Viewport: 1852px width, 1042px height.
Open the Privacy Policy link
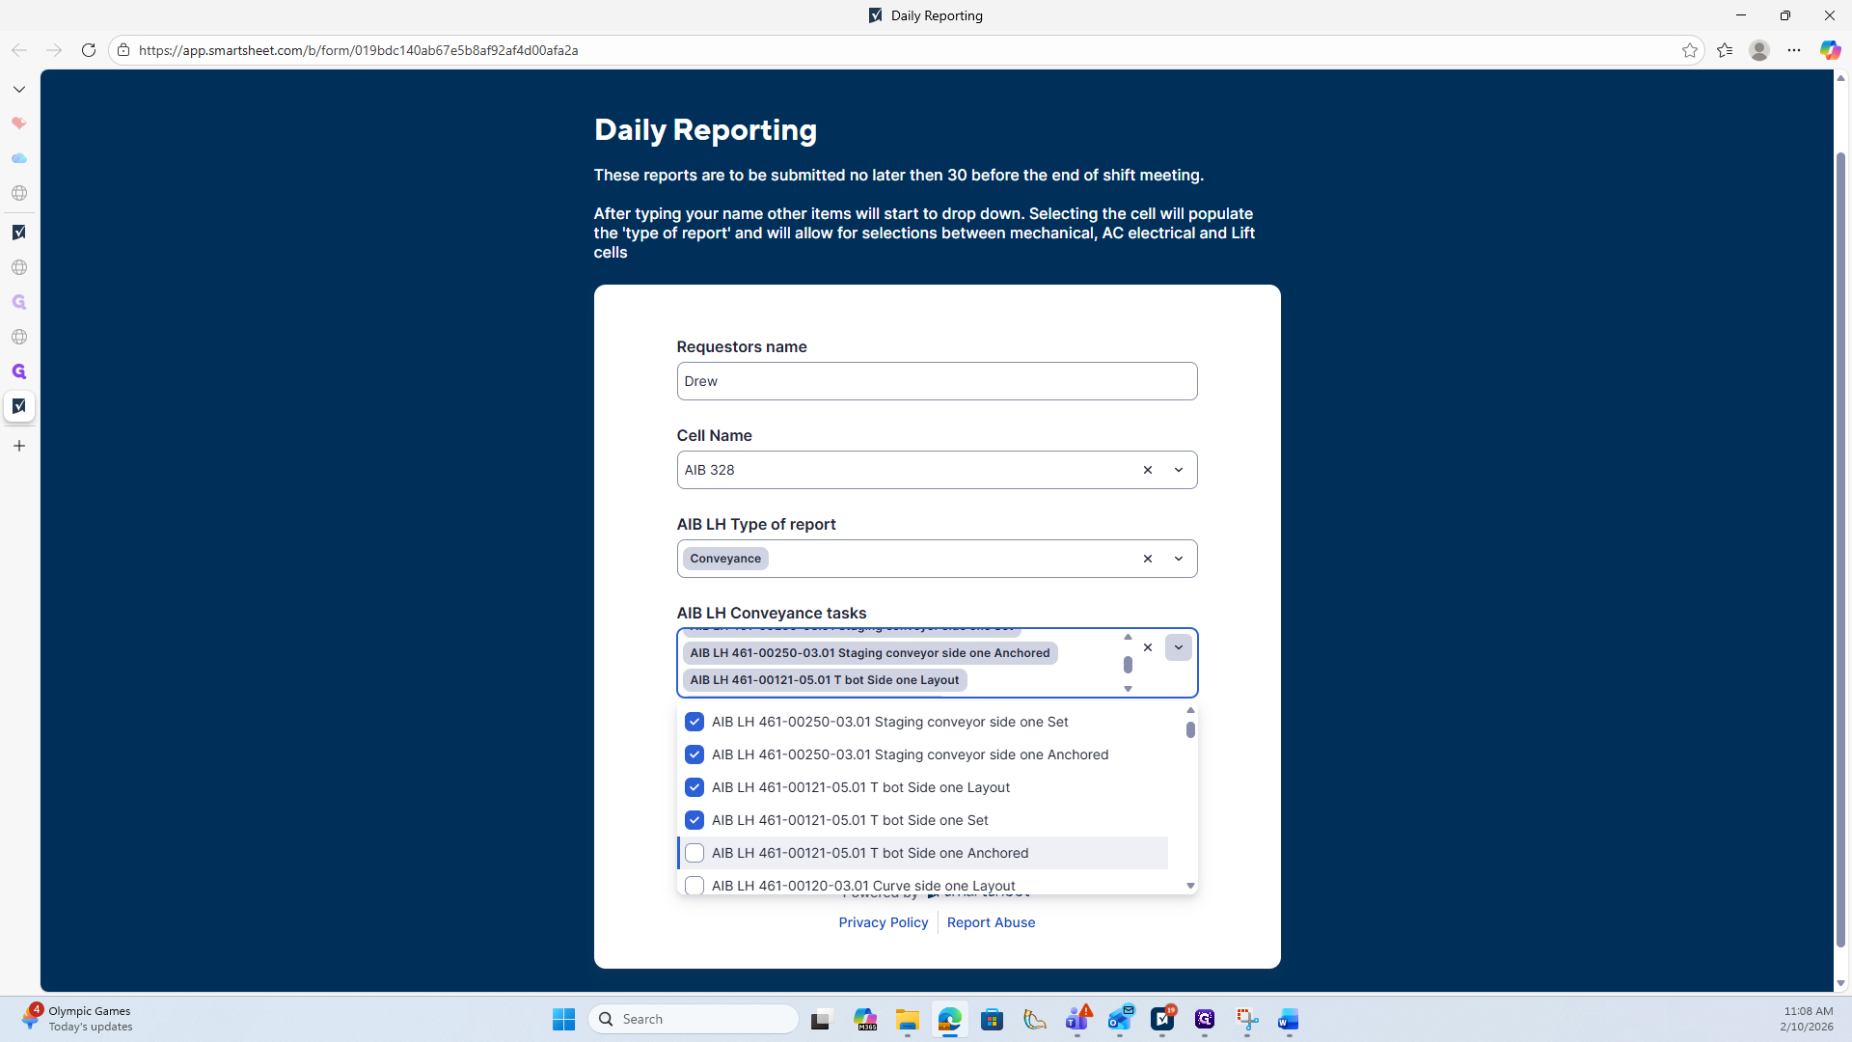click(883, 922)
